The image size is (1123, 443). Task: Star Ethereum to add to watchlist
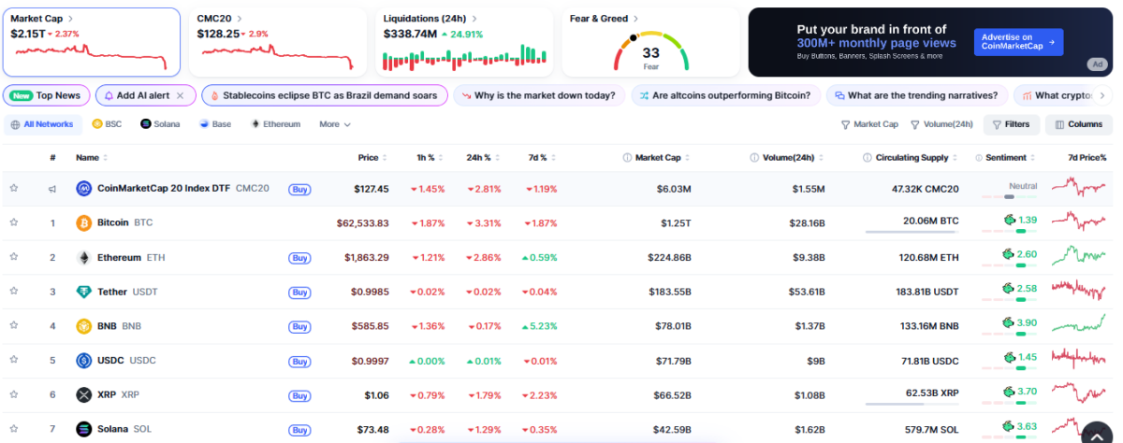click(14, 257)
